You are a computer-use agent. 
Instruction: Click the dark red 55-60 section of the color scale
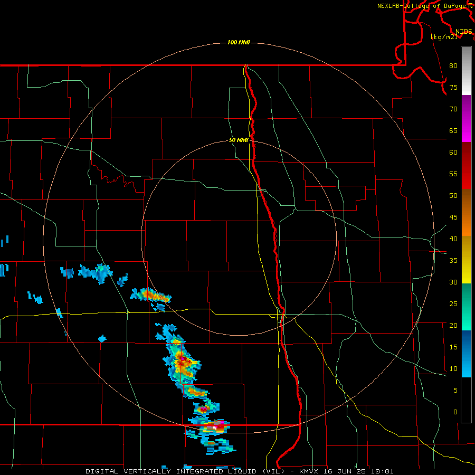tap(466, 165)
